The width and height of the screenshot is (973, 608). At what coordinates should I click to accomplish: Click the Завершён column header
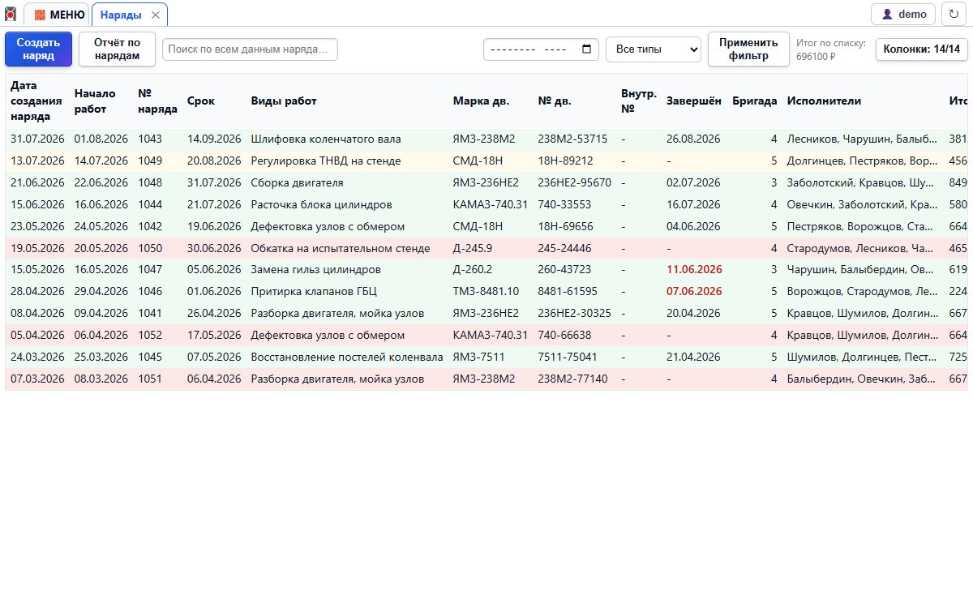tap(693, 101)
